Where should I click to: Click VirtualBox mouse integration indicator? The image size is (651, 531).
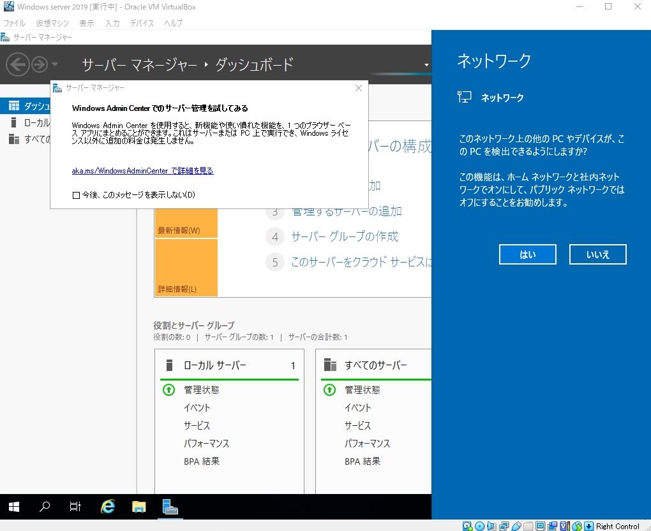click(577, 526)
